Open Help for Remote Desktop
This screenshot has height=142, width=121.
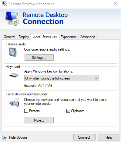point(109,137)
